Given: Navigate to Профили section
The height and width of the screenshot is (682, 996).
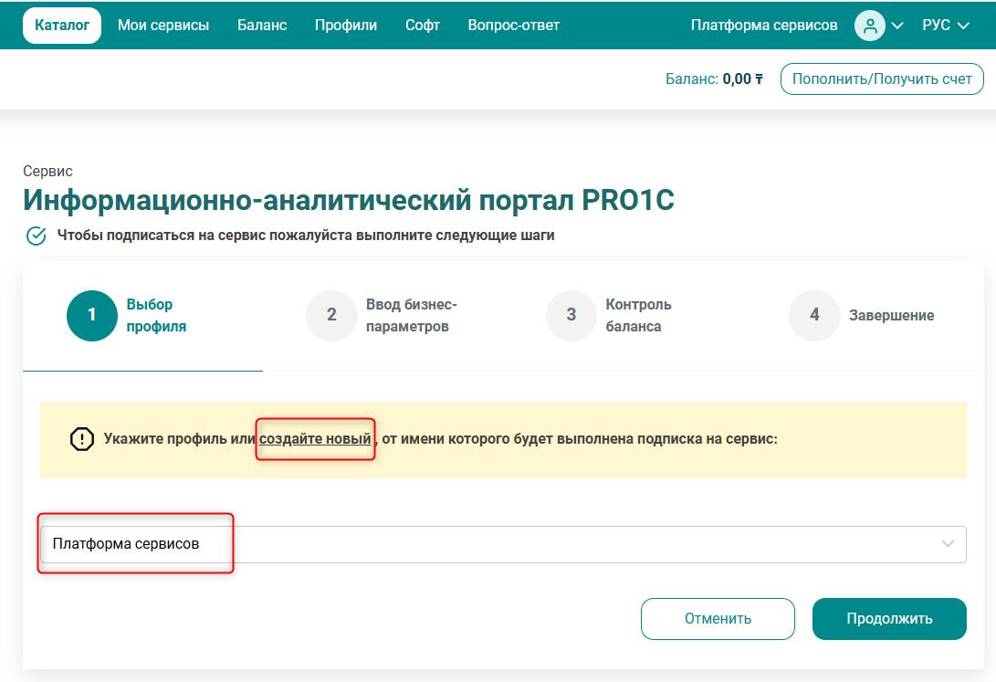Looking at the screenshot, I should 346,26.
